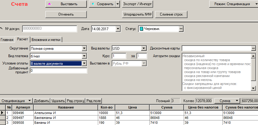Image resolution: width=258 pixels, height=125 pixels.
Task: Open the Спецификация dropdown menu
Action: [16, 101]
